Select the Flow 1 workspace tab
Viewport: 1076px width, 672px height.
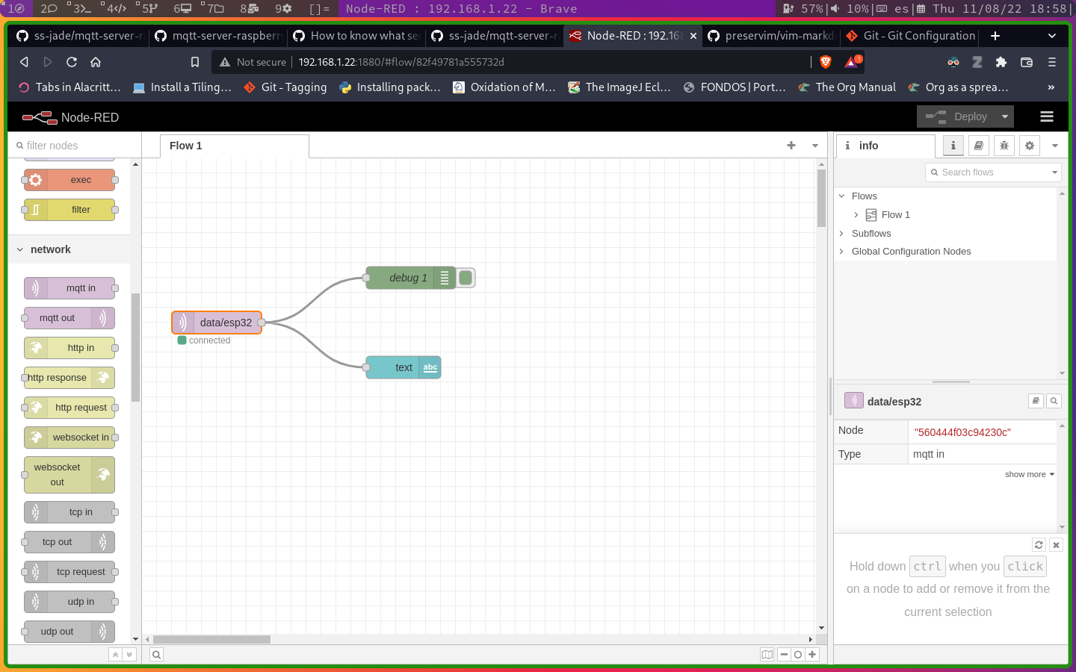(186, 146)
